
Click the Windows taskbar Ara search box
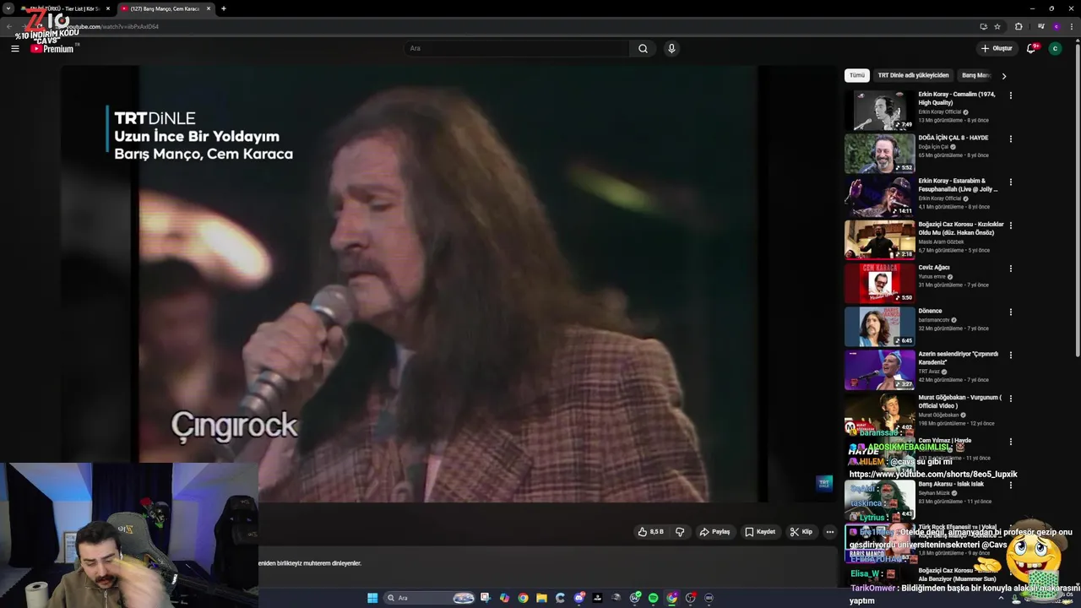click(x=429, y=598)
